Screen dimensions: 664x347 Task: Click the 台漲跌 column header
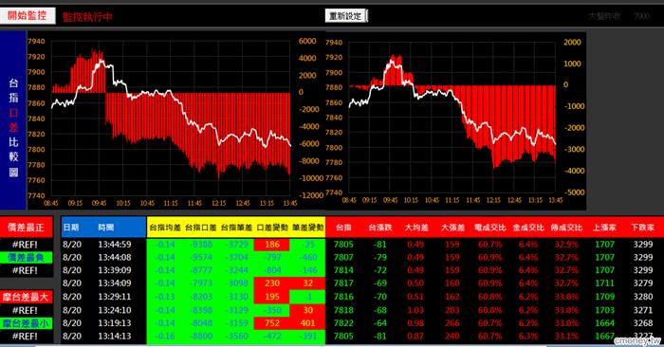(x=379, y=228)
